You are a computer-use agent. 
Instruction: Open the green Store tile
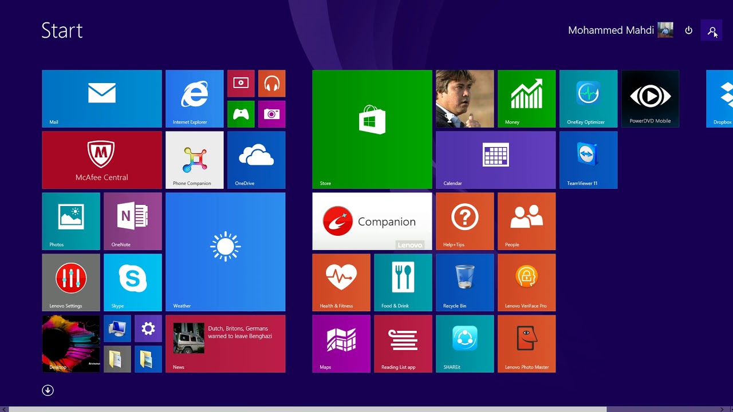point(372,129)
